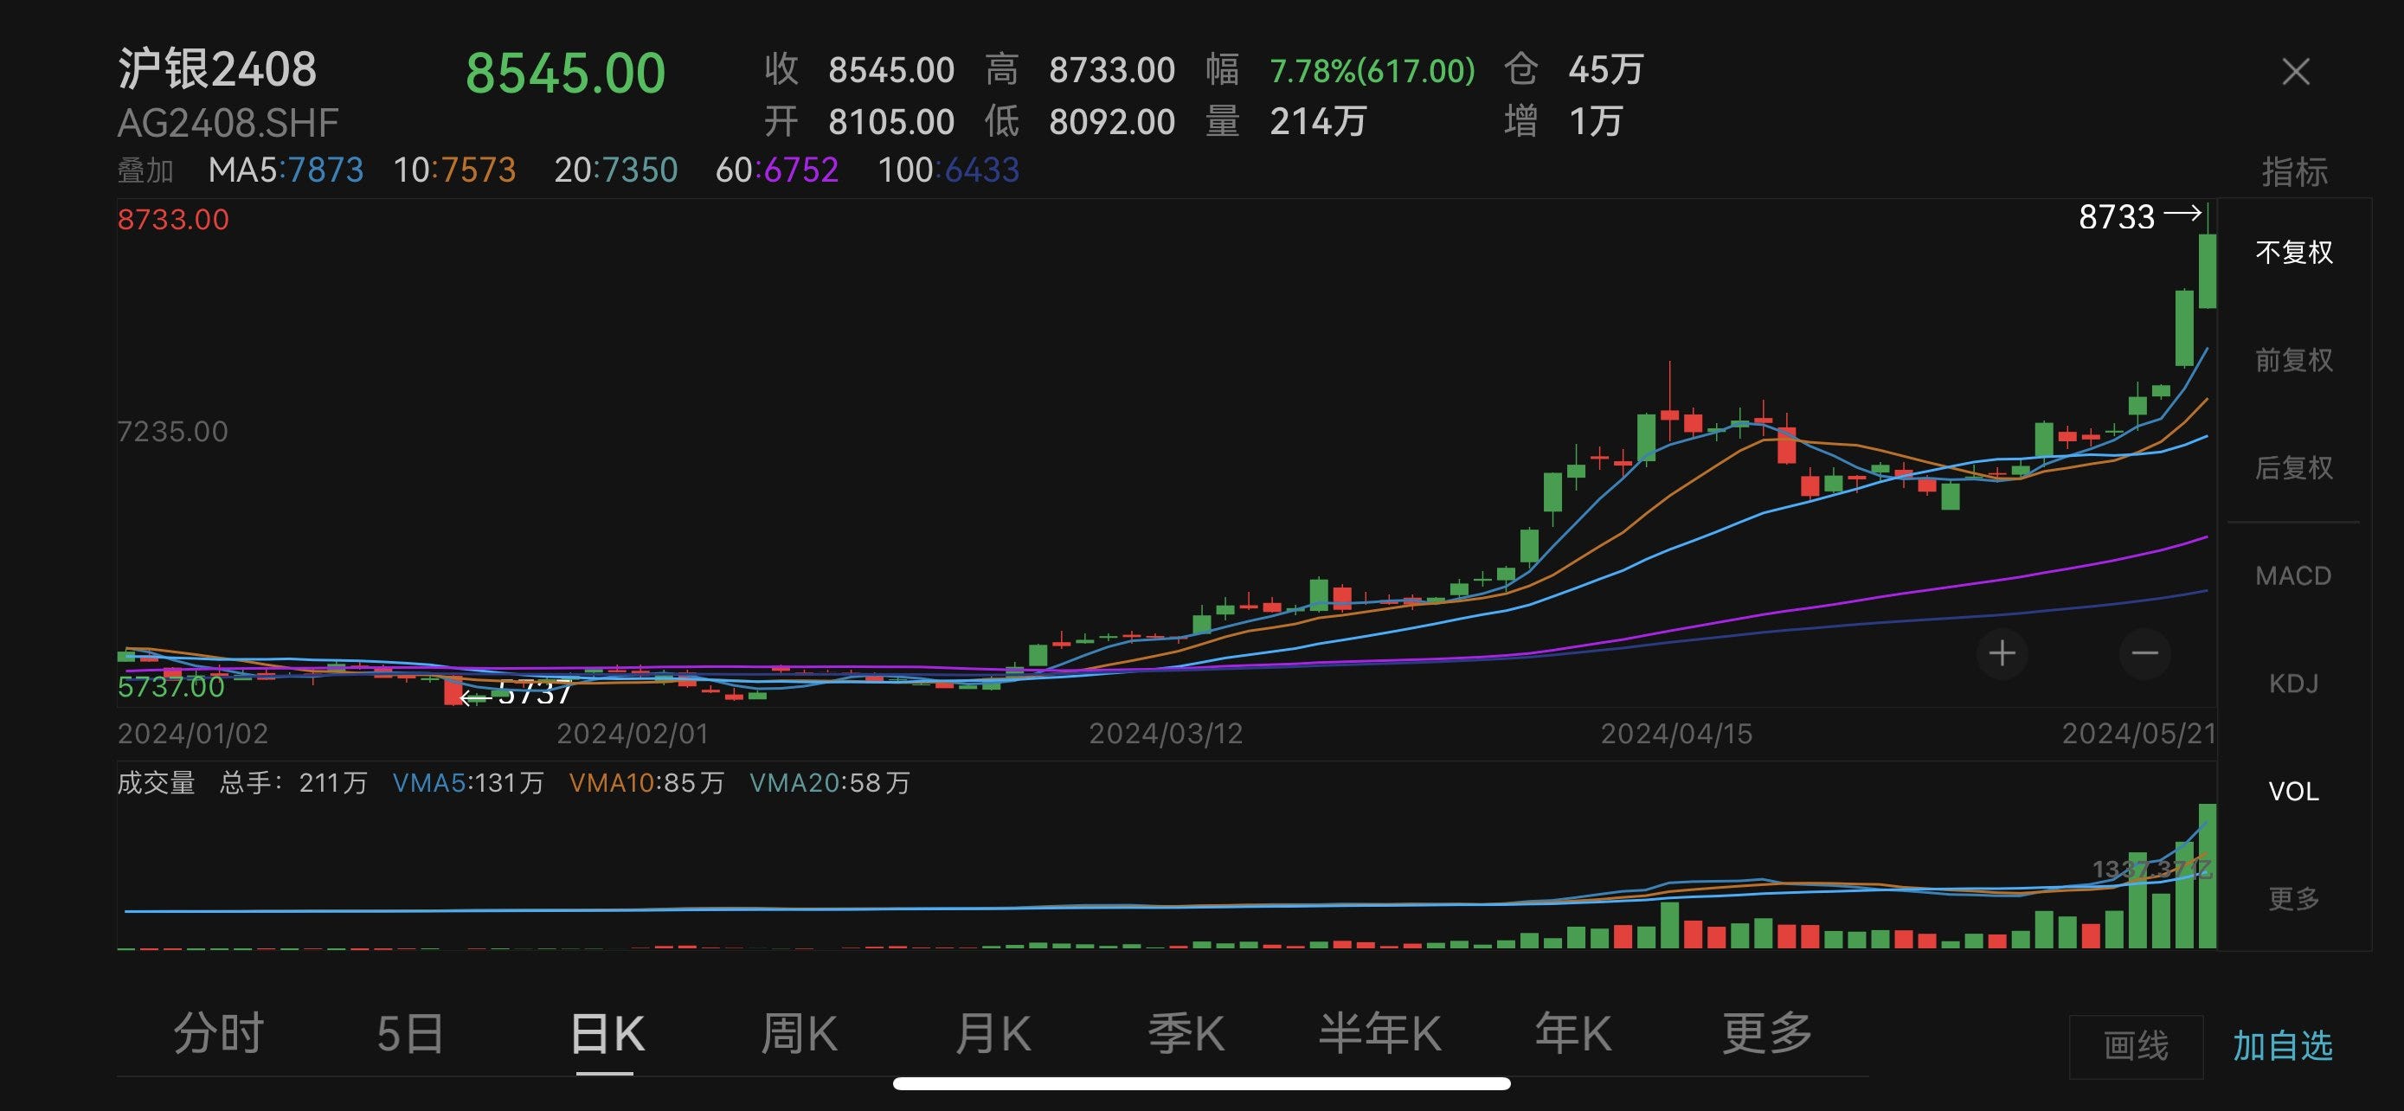Expand 更多 indicators in right sidebar
This screenshot has height=1111, width=2404.
pos(2293,898)
